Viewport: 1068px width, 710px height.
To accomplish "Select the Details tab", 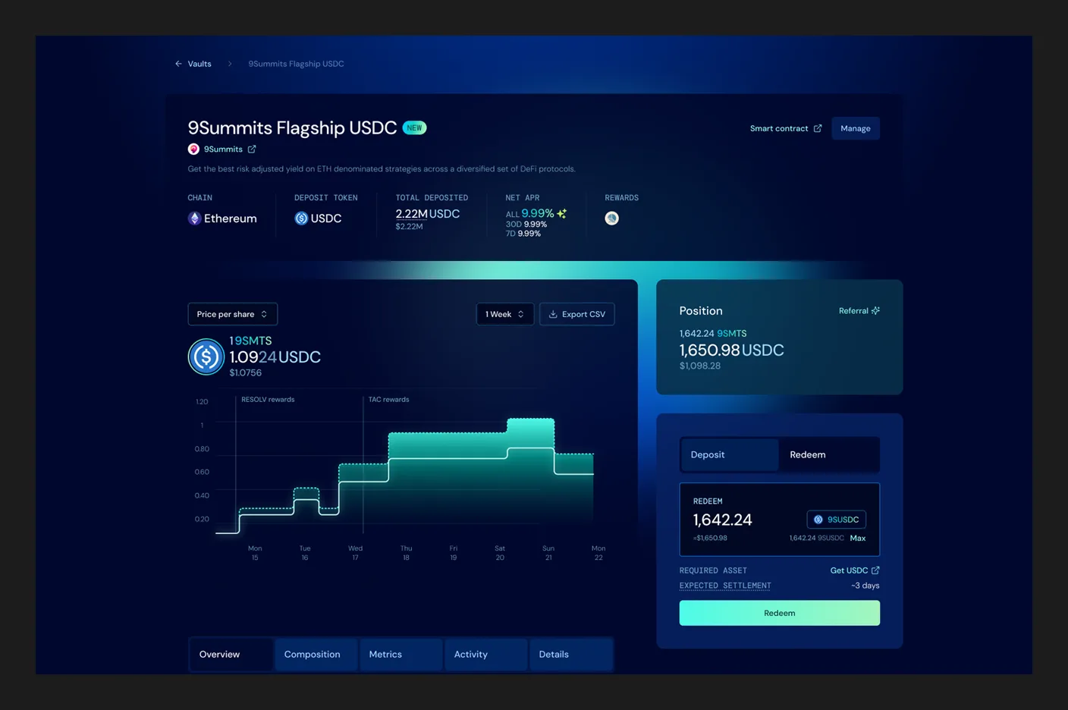I will [x=570, y=654].
